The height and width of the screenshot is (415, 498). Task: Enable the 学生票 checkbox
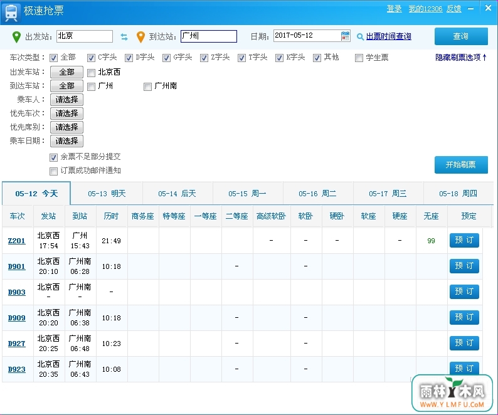tap(359, 58)
